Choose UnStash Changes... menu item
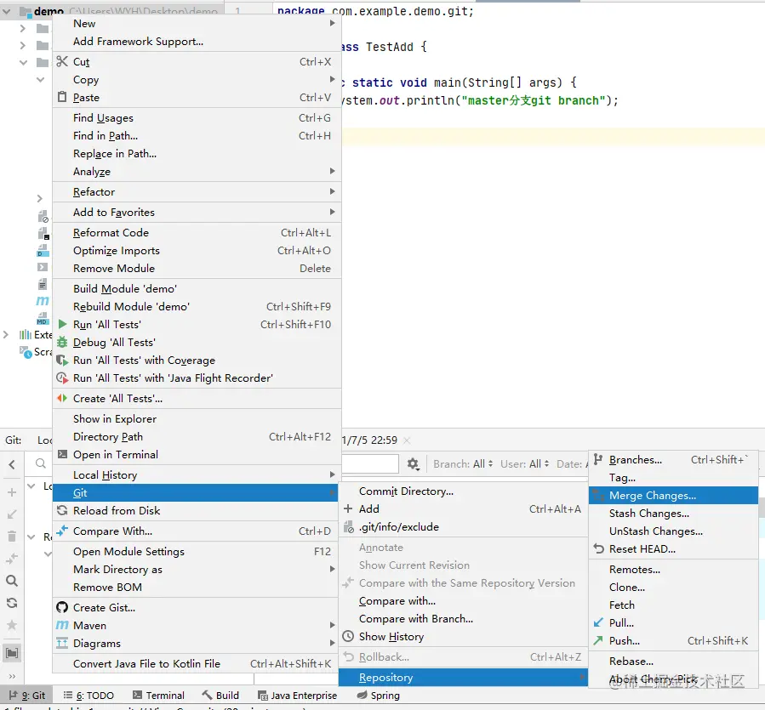 tap(673, 531)
